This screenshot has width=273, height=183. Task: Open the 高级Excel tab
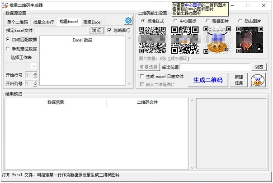tap(92, 22)
